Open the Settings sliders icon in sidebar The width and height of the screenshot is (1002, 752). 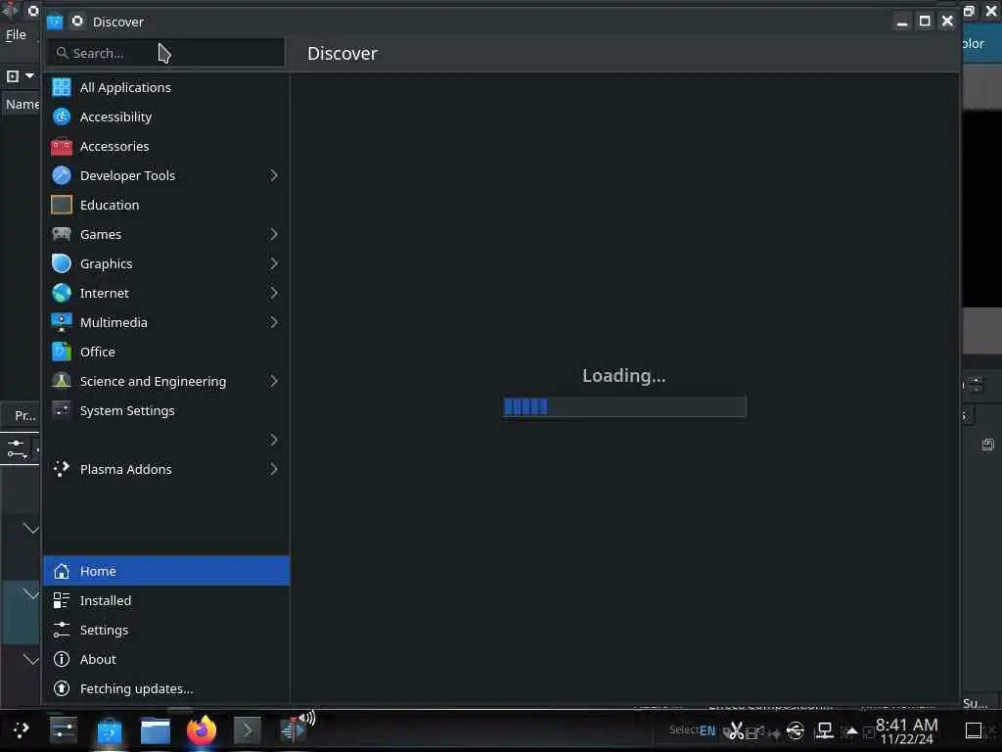[62, 630]
